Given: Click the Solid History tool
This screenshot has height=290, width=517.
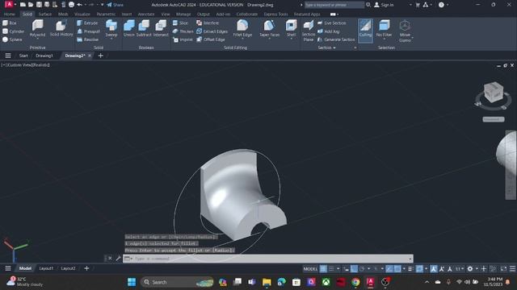Looking at the screenshot, I should click(x=61, y=28).
